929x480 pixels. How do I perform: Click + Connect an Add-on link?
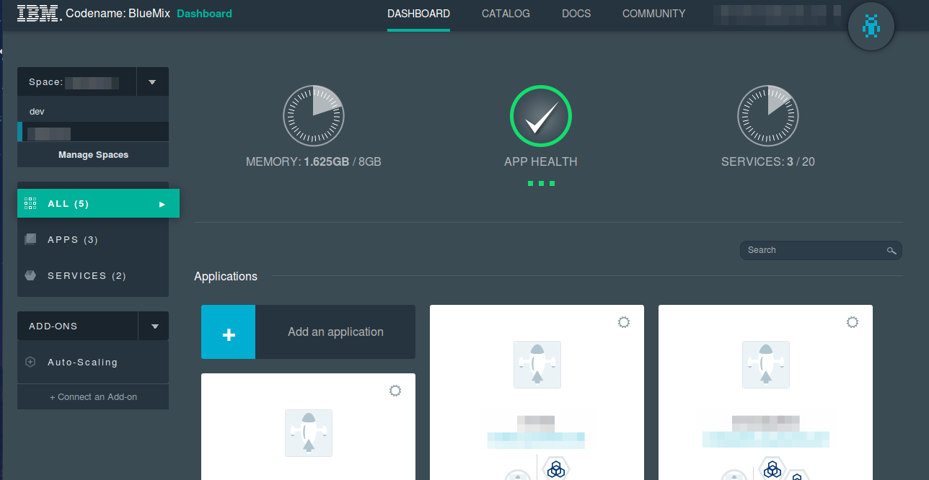[93, 396]
